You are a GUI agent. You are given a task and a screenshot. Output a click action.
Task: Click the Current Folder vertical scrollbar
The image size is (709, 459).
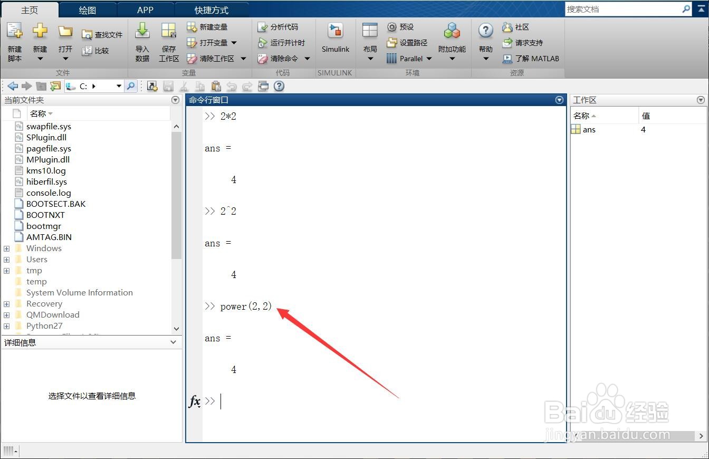[x=177, y=195]
